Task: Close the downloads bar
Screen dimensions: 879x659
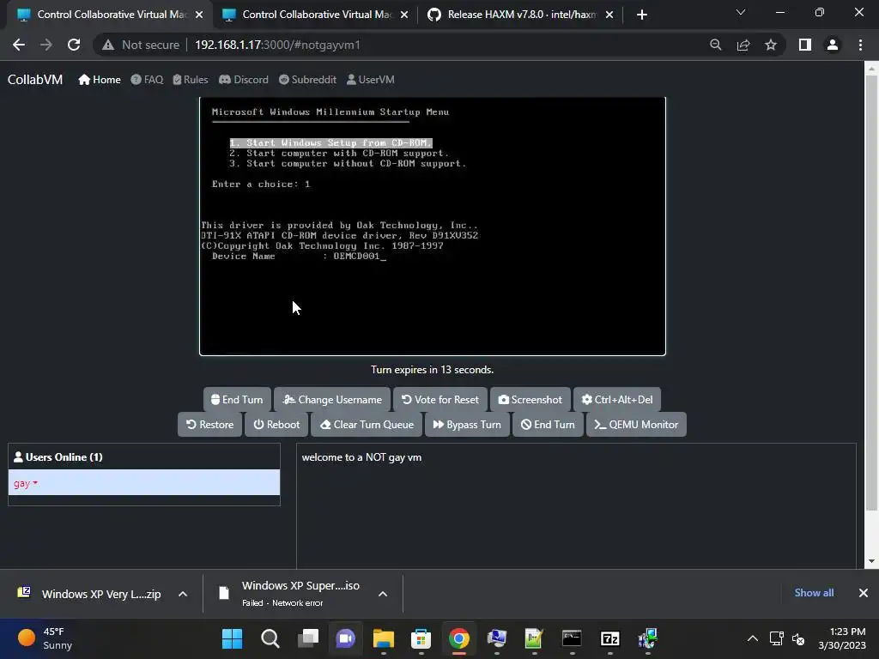Action: pos(864,593)
